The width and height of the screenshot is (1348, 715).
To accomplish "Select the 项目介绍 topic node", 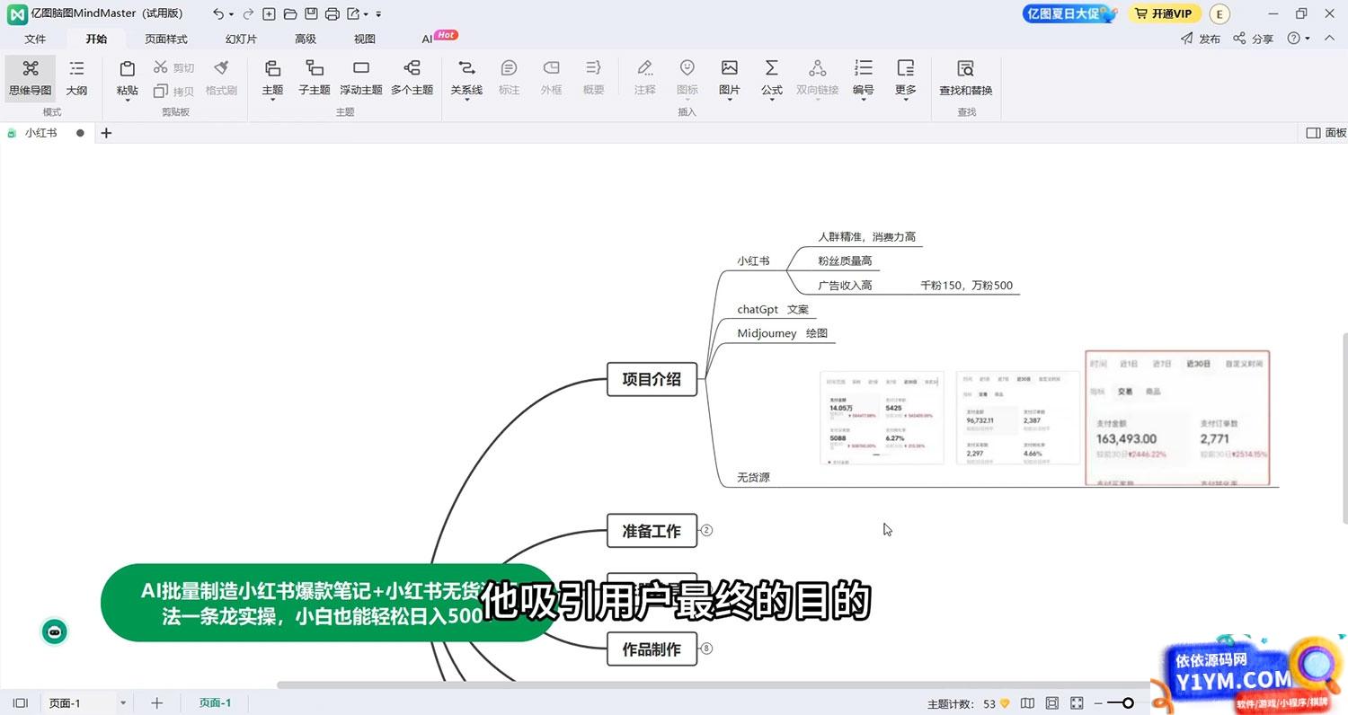I will tap(652, 379).
